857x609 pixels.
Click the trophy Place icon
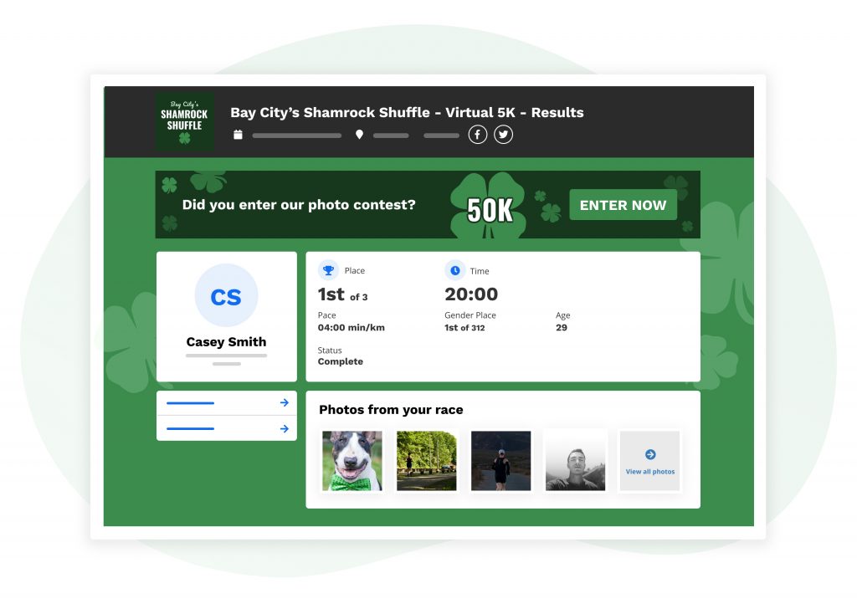tap(328, 270)
